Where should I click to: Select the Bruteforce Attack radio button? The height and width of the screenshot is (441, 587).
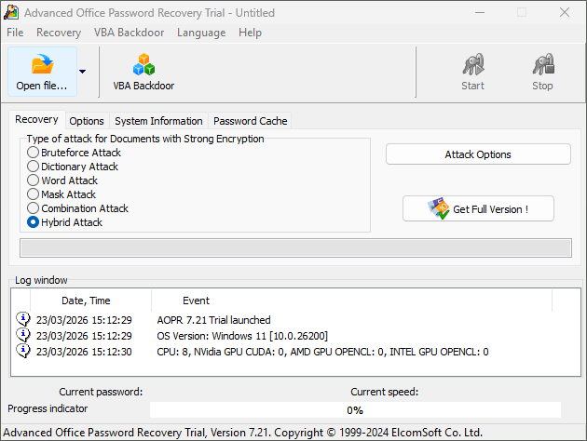tap(34, 153)
